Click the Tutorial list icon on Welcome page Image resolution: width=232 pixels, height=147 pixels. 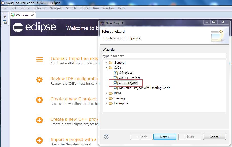pyautogui.click(x=40, y=59)
